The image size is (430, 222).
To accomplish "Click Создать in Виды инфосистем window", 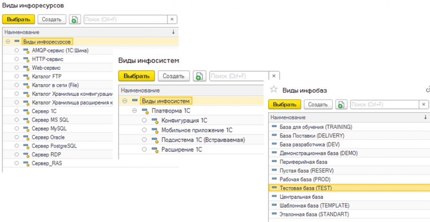I will tap(174, 76).
